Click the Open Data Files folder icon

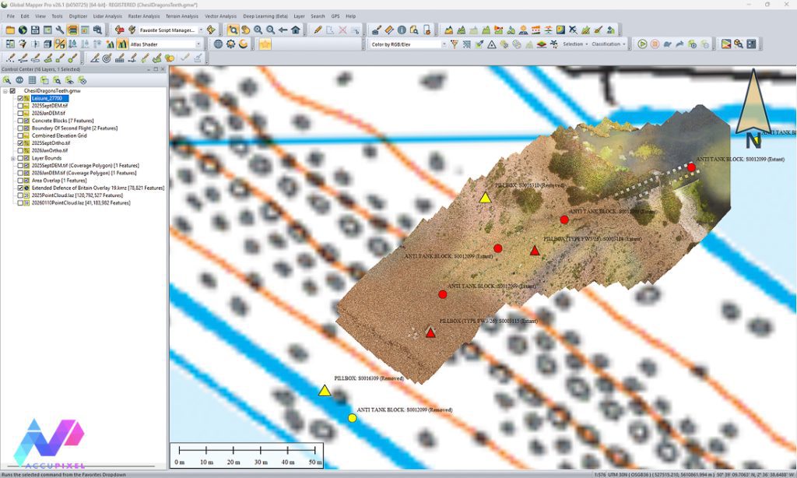point(10,29)
